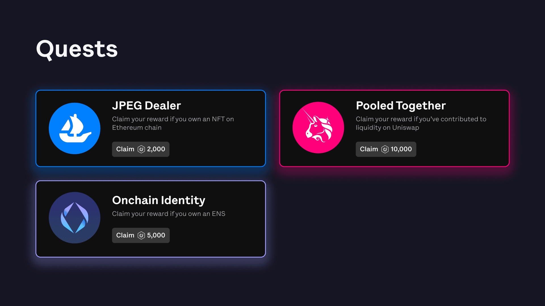Click token icon beside 10,000 reward
This screenshot has height=306, width=545.
pyautogui.click(x=385, y=149)
